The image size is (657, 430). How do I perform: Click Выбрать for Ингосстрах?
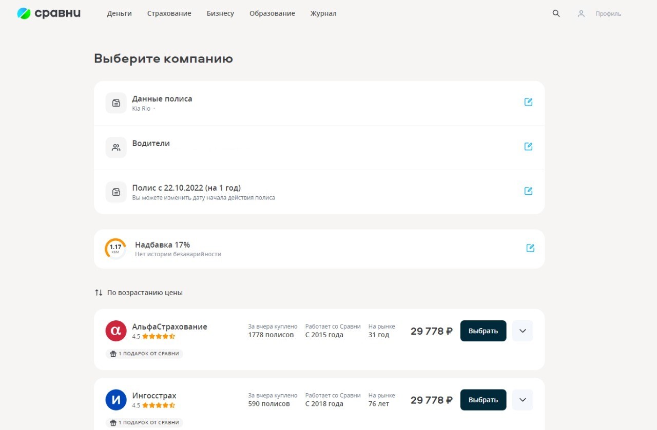484,400
